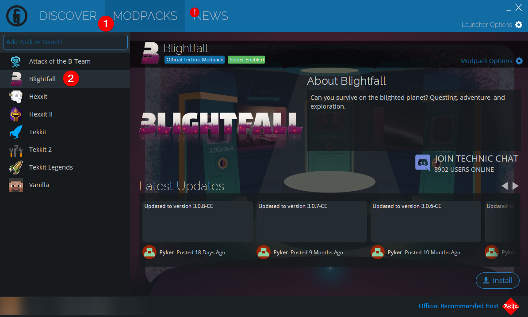Select the Tekkit Legends modpack name
The height and width of the screenshot is (317, 528).
(51, 167)
